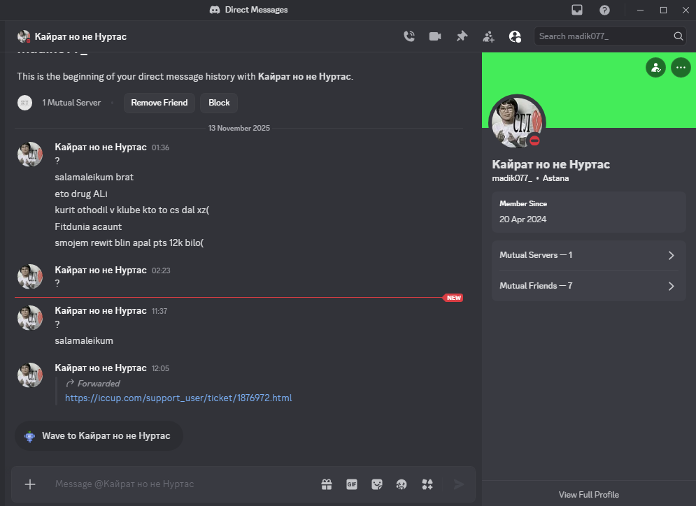Click the header avatar next to chat name

(24, 36)
